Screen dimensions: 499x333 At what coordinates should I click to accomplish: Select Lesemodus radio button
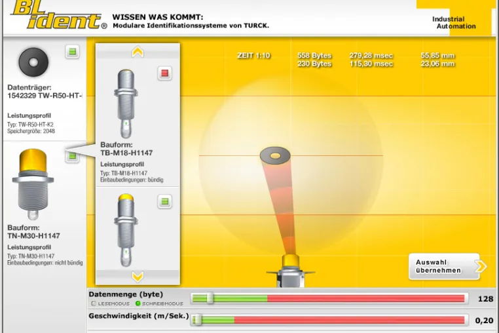tap(94, 304)
